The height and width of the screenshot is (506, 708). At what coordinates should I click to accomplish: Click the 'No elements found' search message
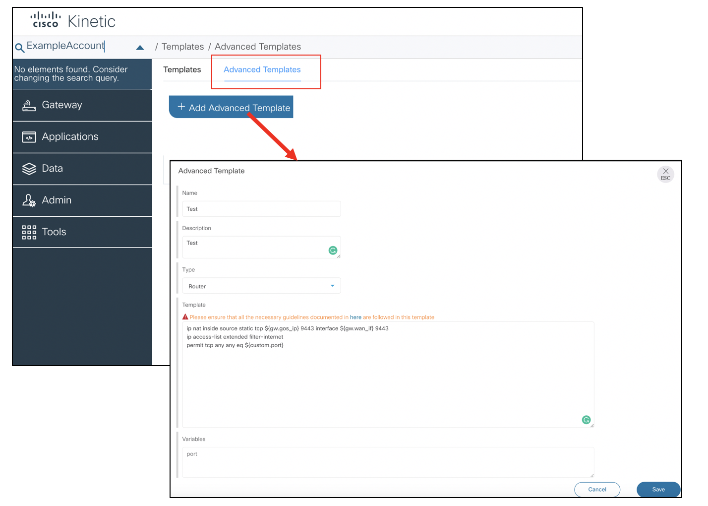[x=71, y=74]
